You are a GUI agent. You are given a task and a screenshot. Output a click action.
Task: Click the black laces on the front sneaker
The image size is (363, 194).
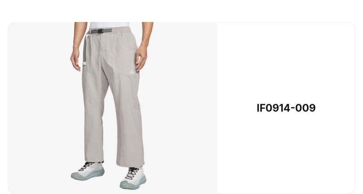coord(132,173)
